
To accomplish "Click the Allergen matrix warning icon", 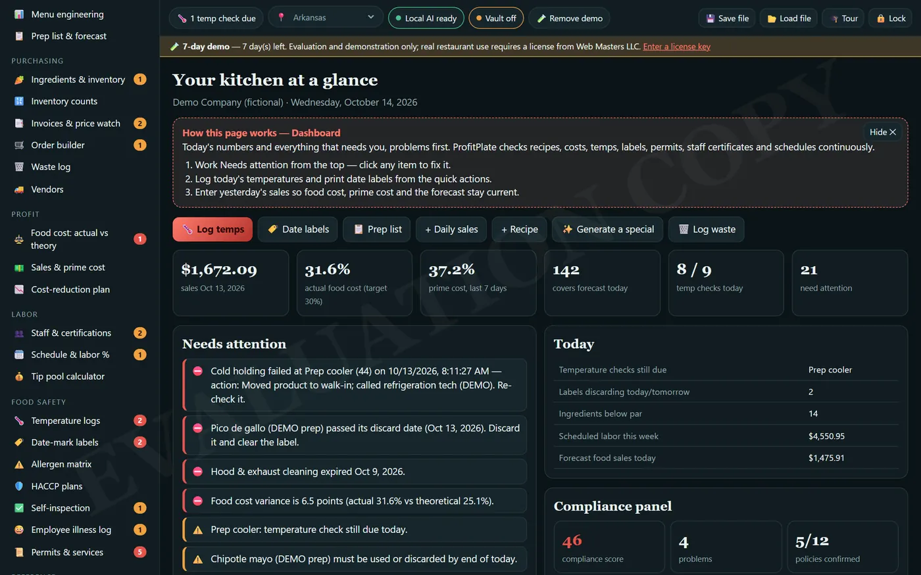I will [19, 464].
